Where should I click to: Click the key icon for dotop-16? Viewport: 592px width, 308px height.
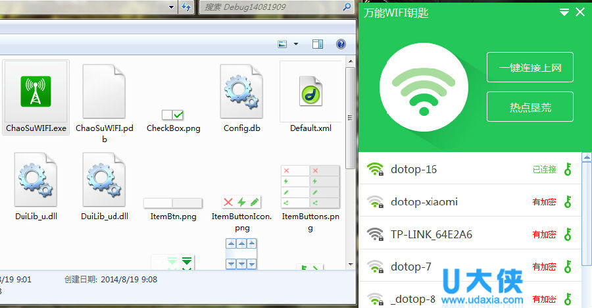pyautogui.click(x=568, y=169)
